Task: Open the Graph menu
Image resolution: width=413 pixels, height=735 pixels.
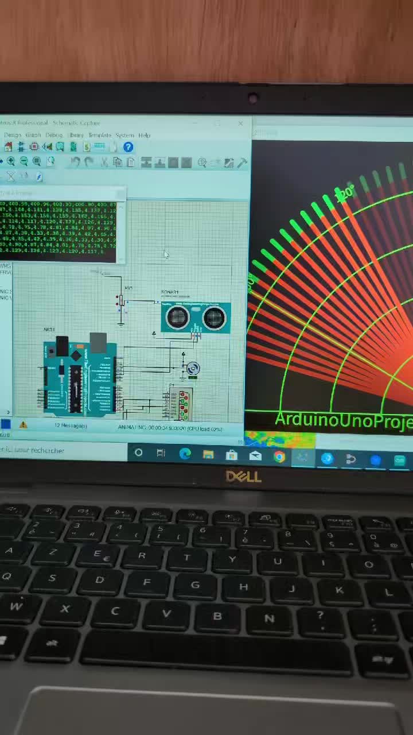Action: [33, 135]
